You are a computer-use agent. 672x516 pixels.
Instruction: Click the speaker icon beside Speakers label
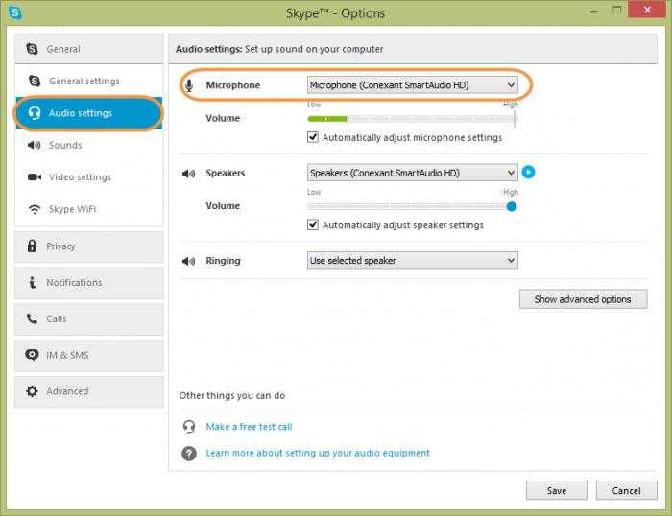click(x=188, y=174)
